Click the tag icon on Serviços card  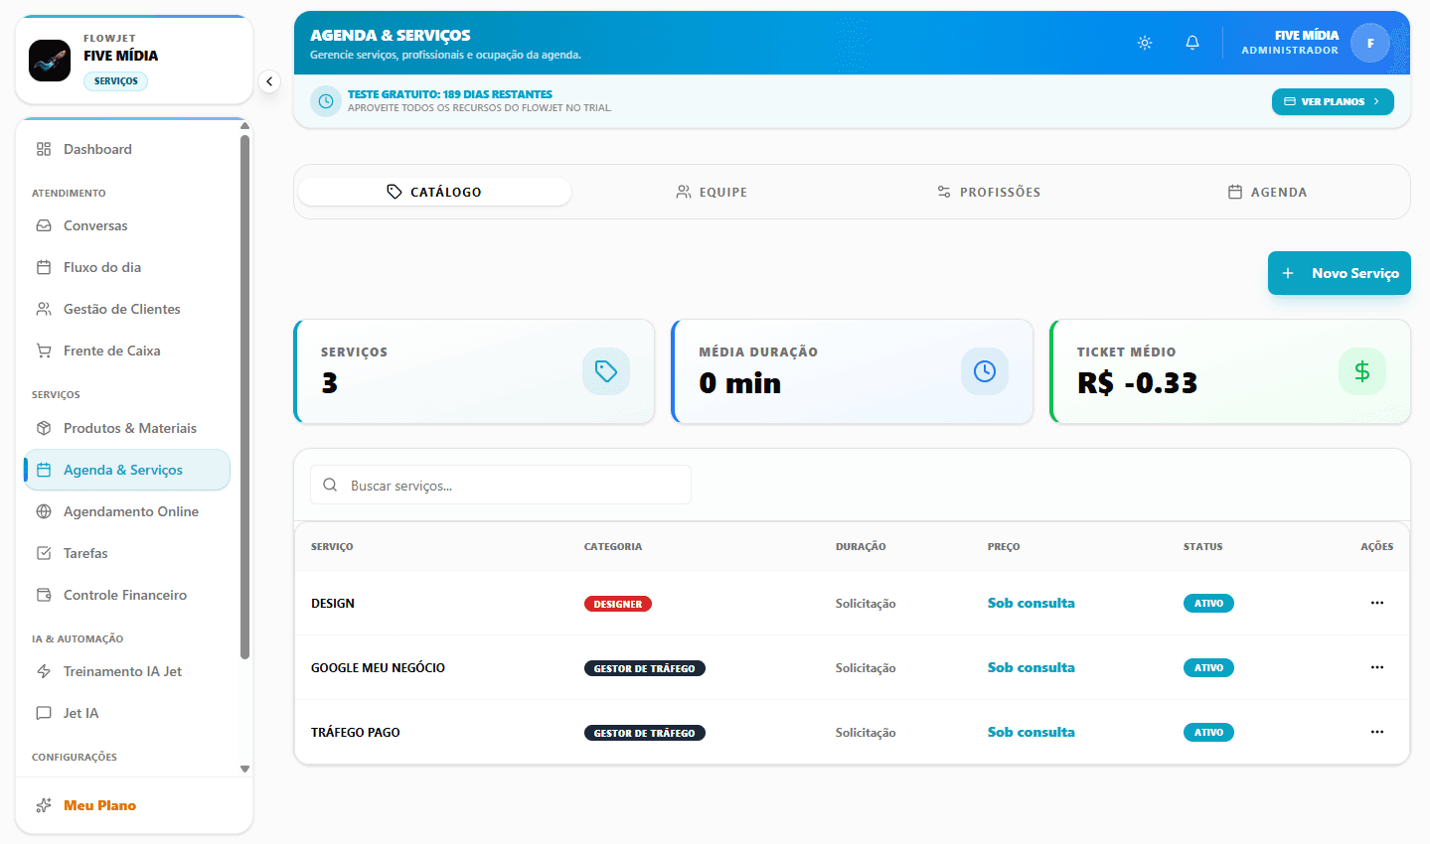click(606, 371)
